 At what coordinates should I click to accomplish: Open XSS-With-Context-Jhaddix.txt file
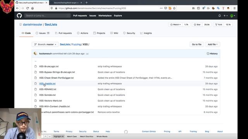55,107
